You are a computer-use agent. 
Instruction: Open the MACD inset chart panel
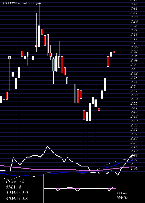click(x=80, y=188)
